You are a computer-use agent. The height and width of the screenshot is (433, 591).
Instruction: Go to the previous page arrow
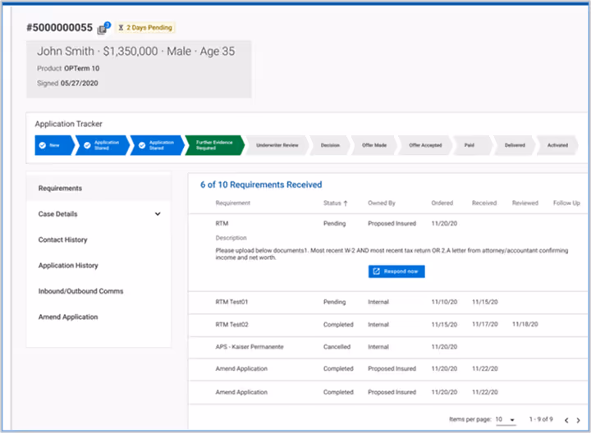566,420
